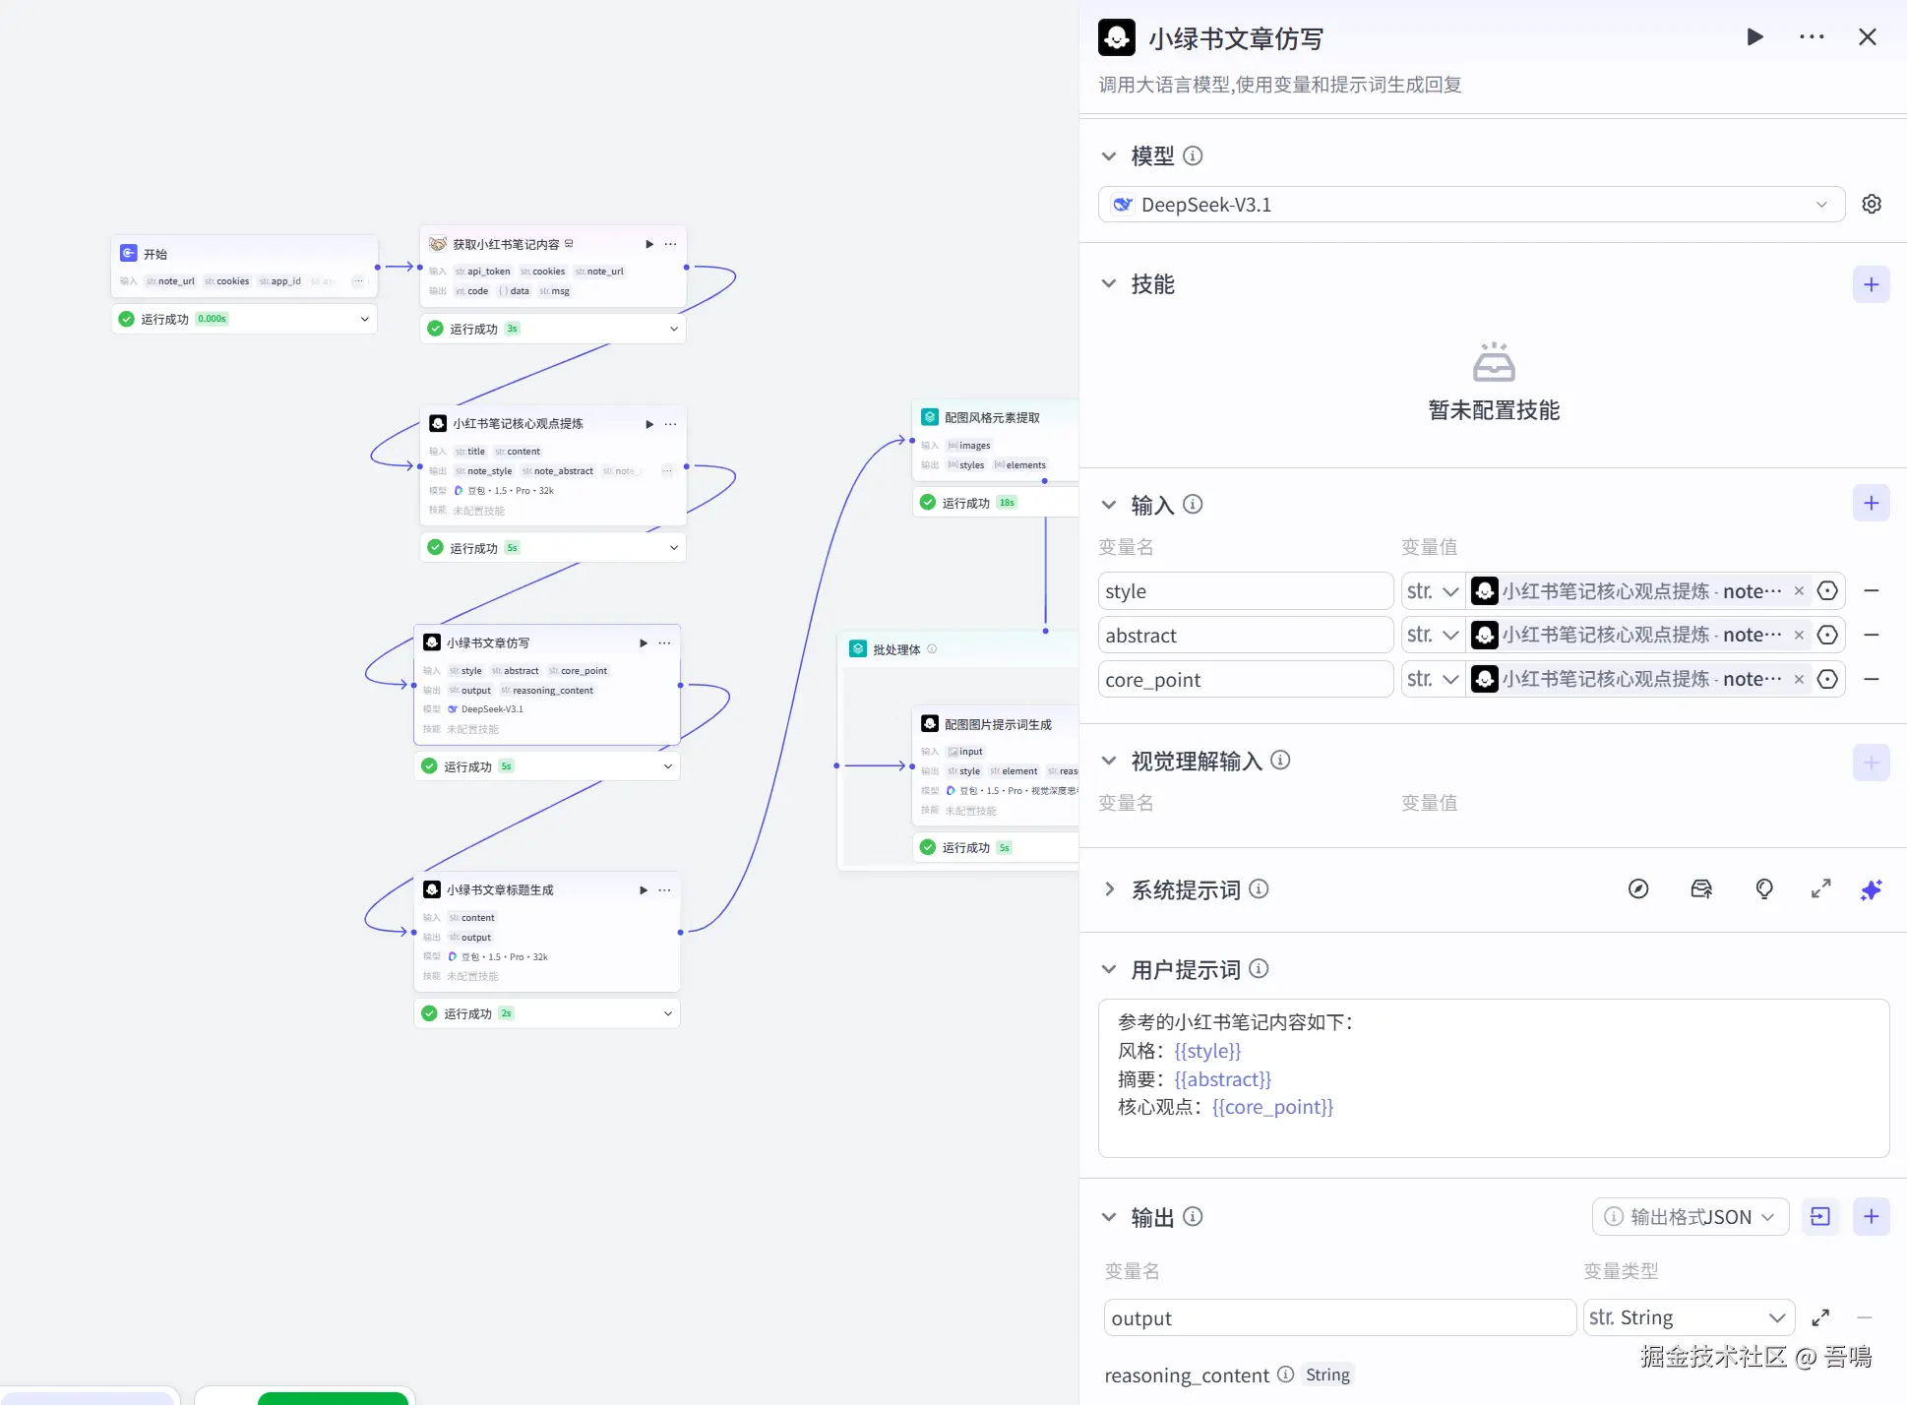Run the 小绿书文章标题生成 node on canvas
Image resolution: width=1907 pixels, height=1405 pixels.
(644, 890)
